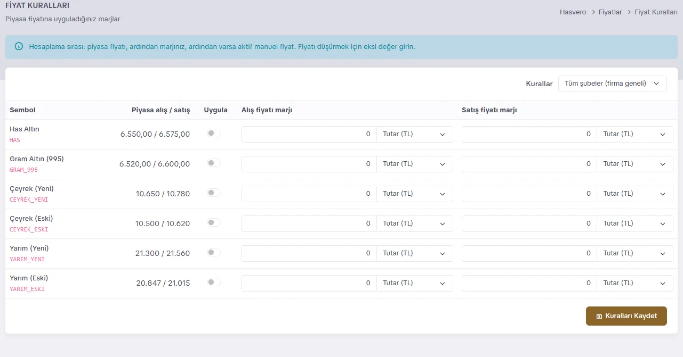Image resolution: width=683 pixels, height=357 pixels.
Task: Toggle the Yarım (Eski) apply switch
Action: [x=214, y=283]
